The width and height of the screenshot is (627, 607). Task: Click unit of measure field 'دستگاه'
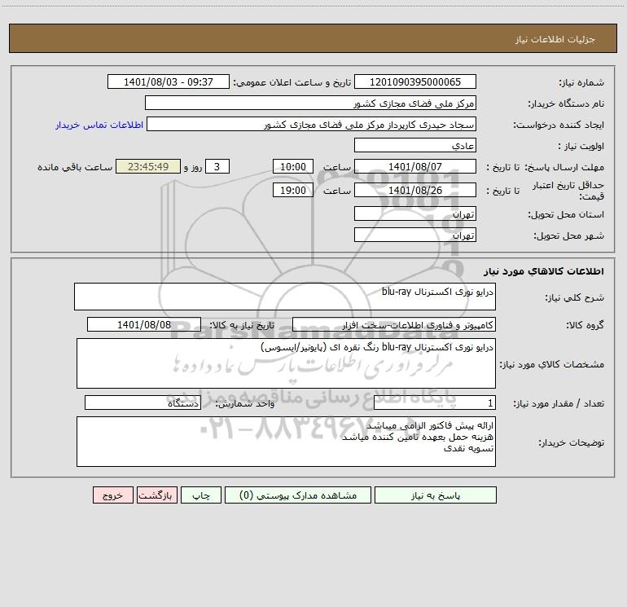click(142, 402)
